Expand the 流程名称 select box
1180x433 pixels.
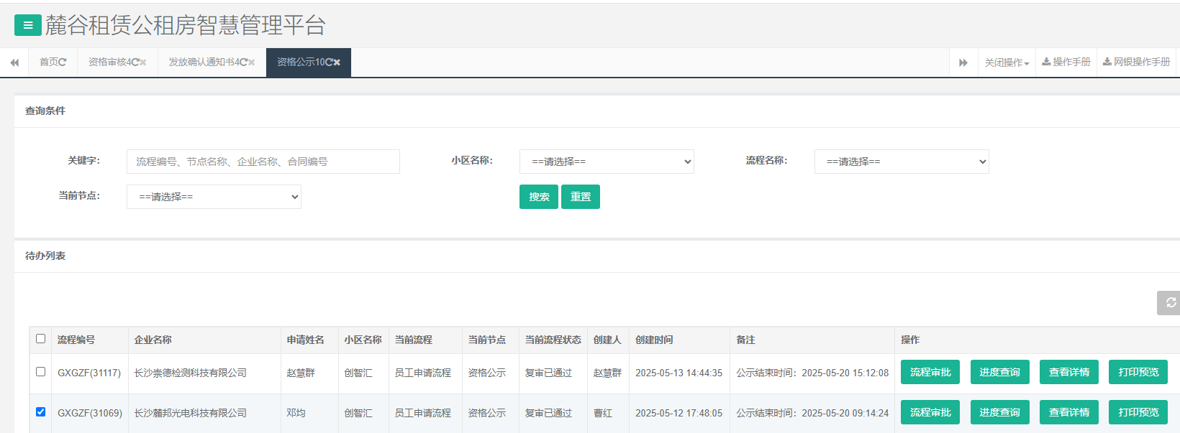(x=901, y=162)
